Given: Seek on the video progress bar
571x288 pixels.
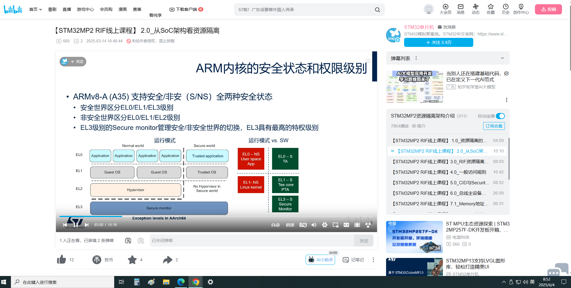Looking at the screenshot, I should 216,216.
